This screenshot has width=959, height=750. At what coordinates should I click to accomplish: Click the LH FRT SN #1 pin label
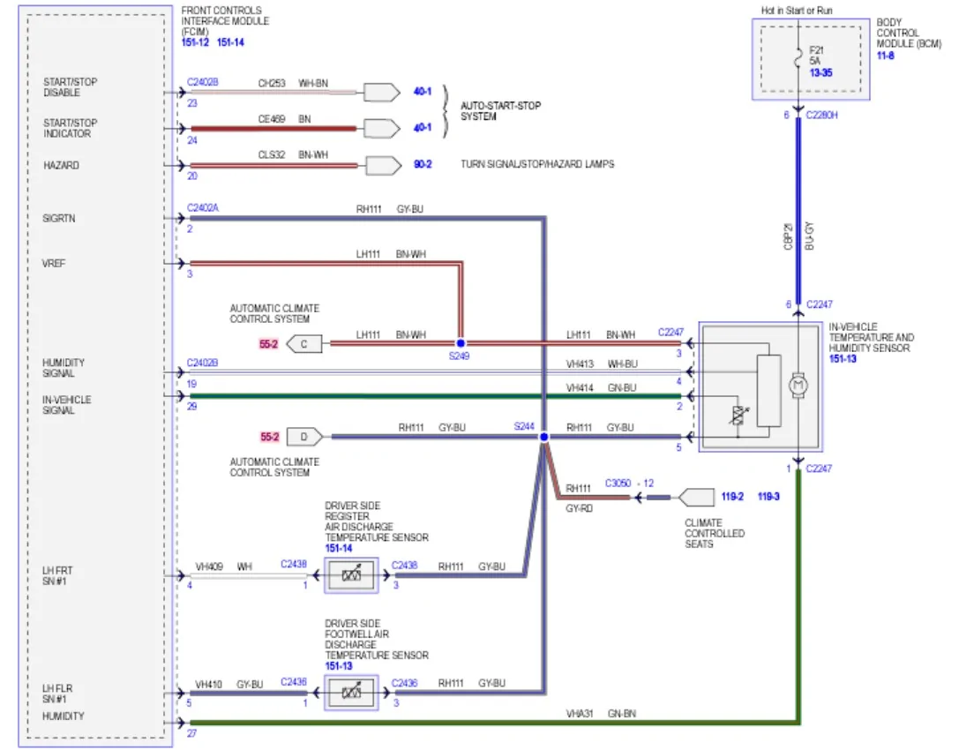57,575
